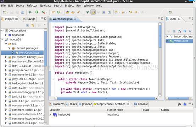Viewport: 196px width, 127px height.
Task: Maximize the editor area
Action: pos(162,19)
